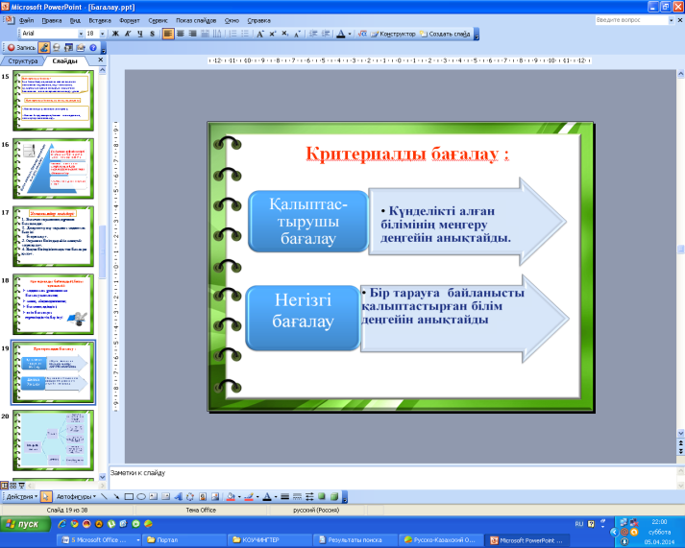This screenshot has width=685, height=548.
Task: Open Dash Style options
Action: point(297,496)
